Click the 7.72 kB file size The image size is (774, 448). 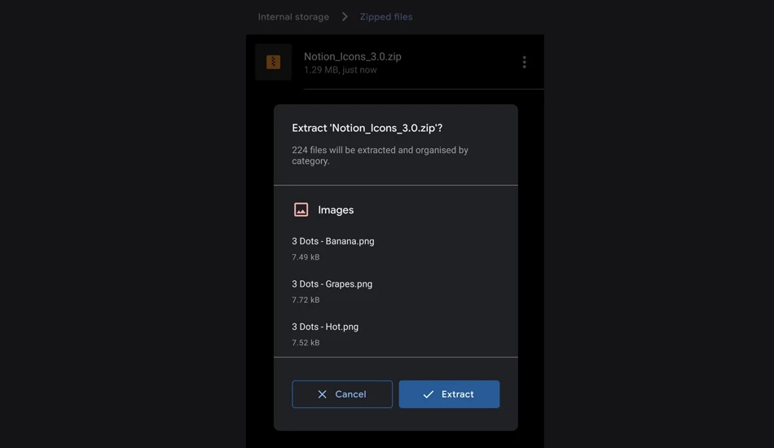(306, 300)
